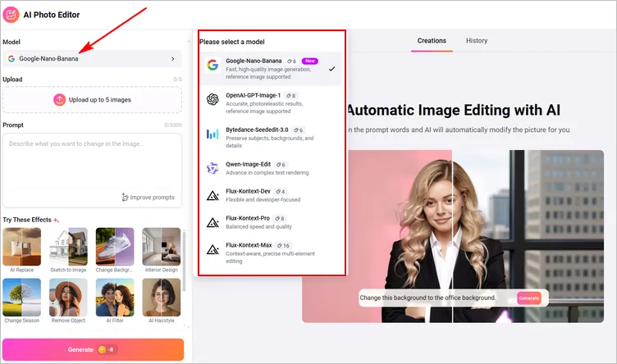The height and width of the screenshot is (364, 617).
Task: Click the Prompt 0/5000 character counter
Action: click(x=173, y=125)
